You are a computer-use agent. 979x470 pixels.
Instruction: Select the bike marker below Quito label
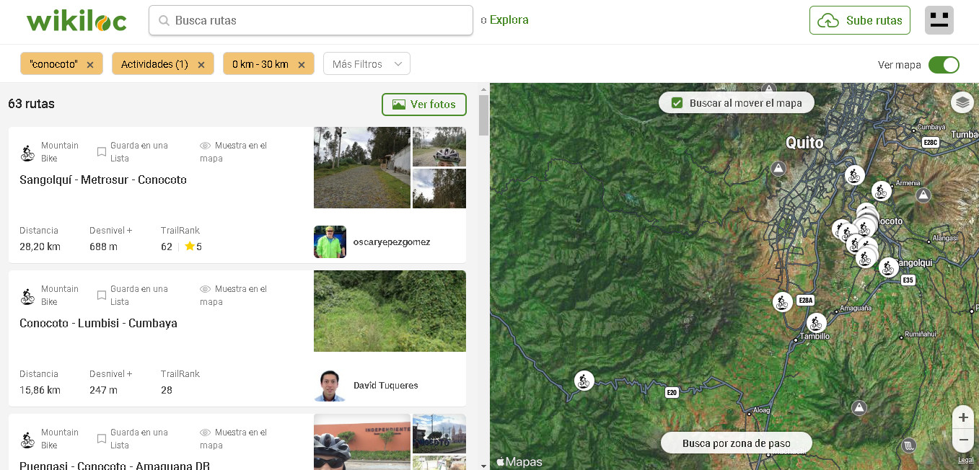coord(854,175)
